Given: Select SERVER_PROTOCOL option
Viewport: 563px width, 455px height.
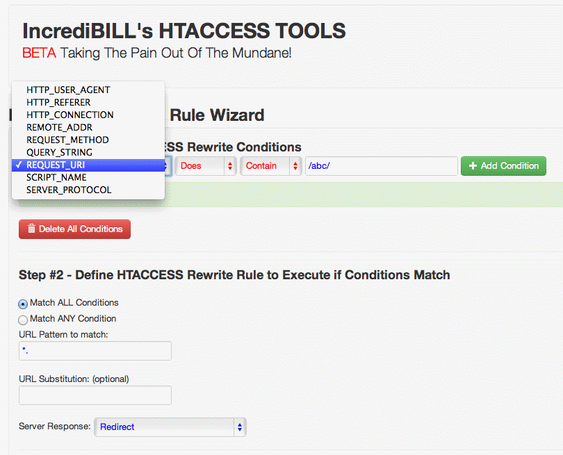Looking at the screenshot, I should [69, 190].
